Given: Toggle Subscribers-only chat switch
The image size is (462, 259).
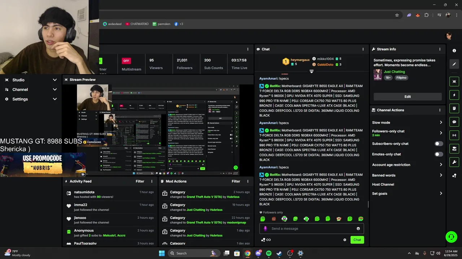Looking at the screenshot, I should tap(439, 144).
